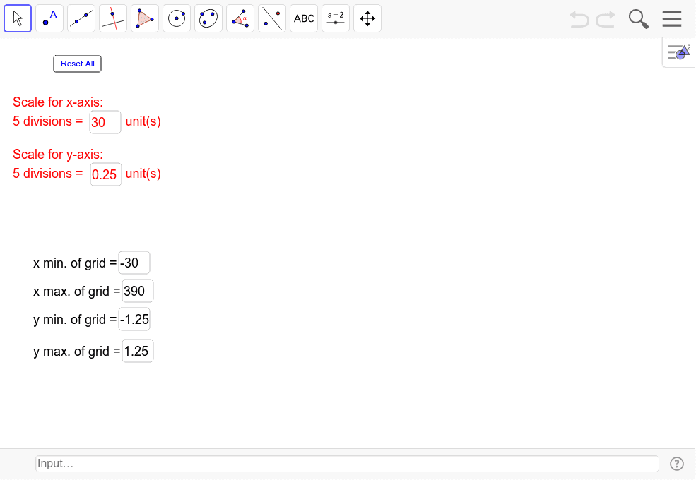Choose the Ellipse conic tool
This screenshot has height=480, width=696.
click(x=208, y=18)
